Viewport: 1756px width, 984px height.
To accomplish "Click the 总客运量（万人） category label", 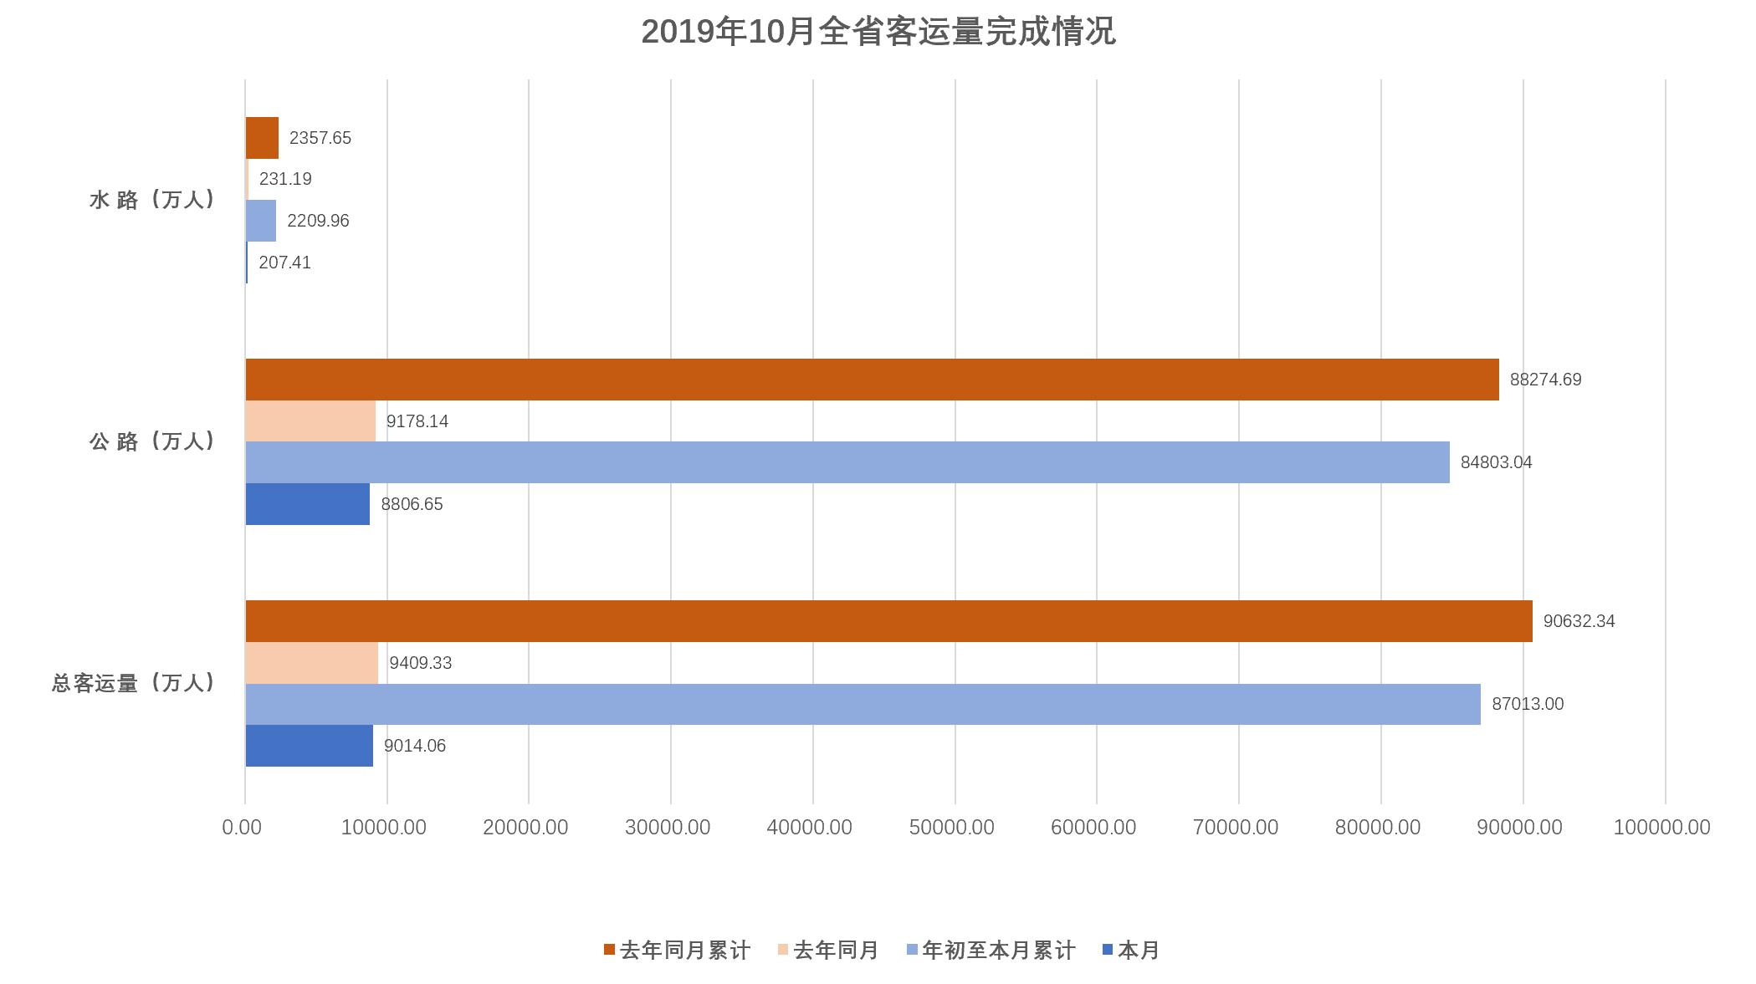I will [x=134, y=683].
